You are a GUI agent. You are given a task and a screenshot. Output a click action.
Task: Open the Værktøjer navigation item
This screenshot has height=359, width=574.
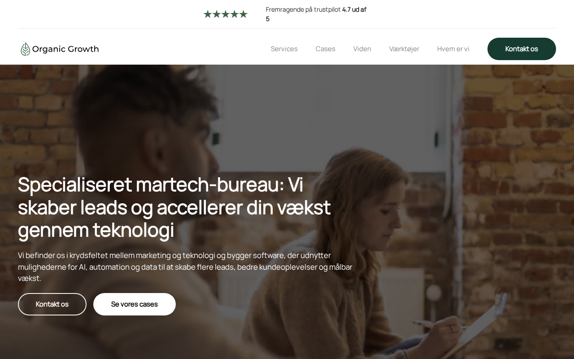click(404, 49)
